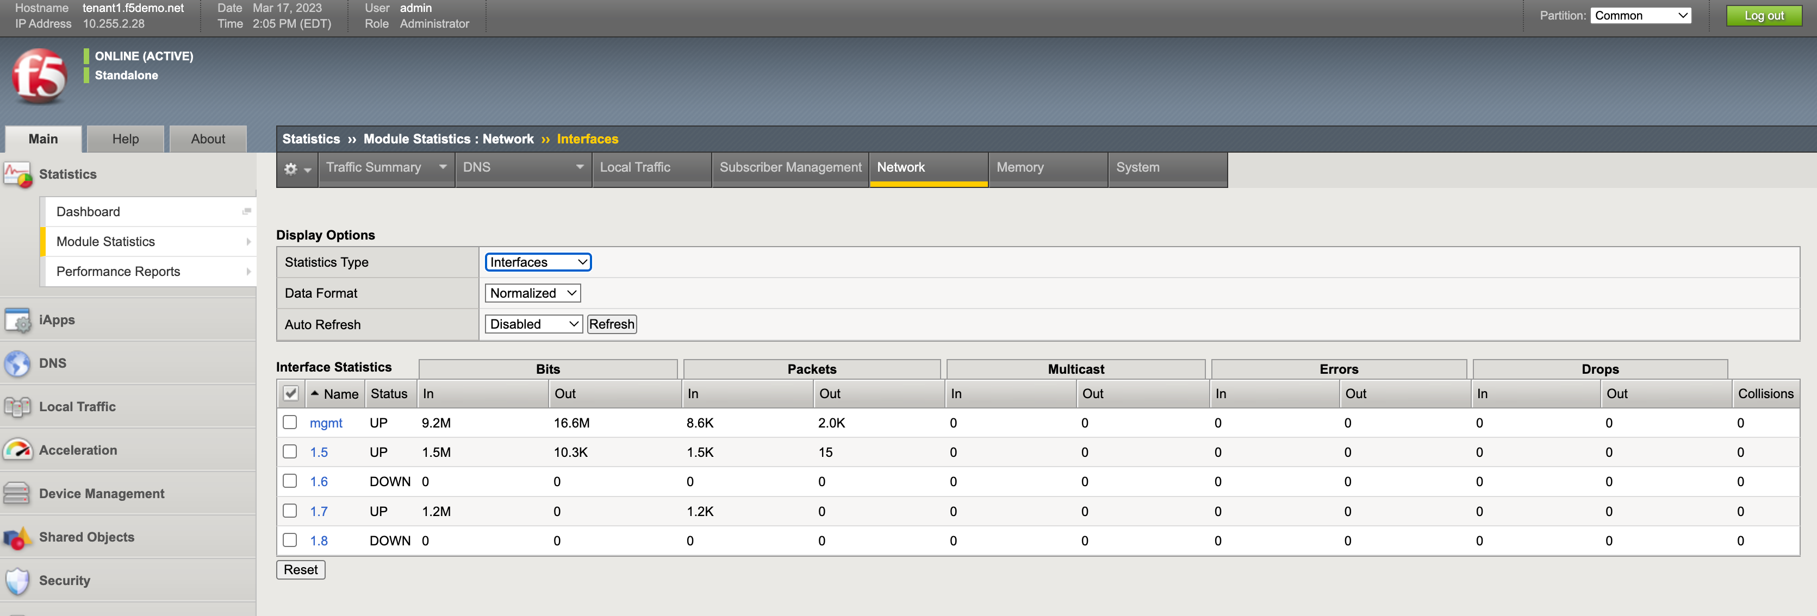Click the mgmt Bits In value 9.2M

pyautogui.click(x=436, y=423)
